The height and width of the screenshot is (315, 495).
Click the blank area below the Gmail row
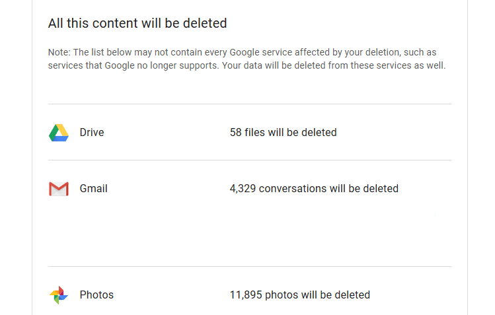click(249, 231)
